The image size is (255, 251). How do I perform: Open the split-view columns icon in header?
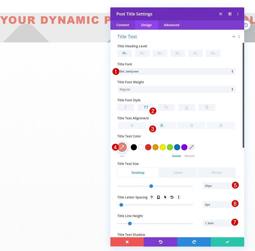[230, 14]
